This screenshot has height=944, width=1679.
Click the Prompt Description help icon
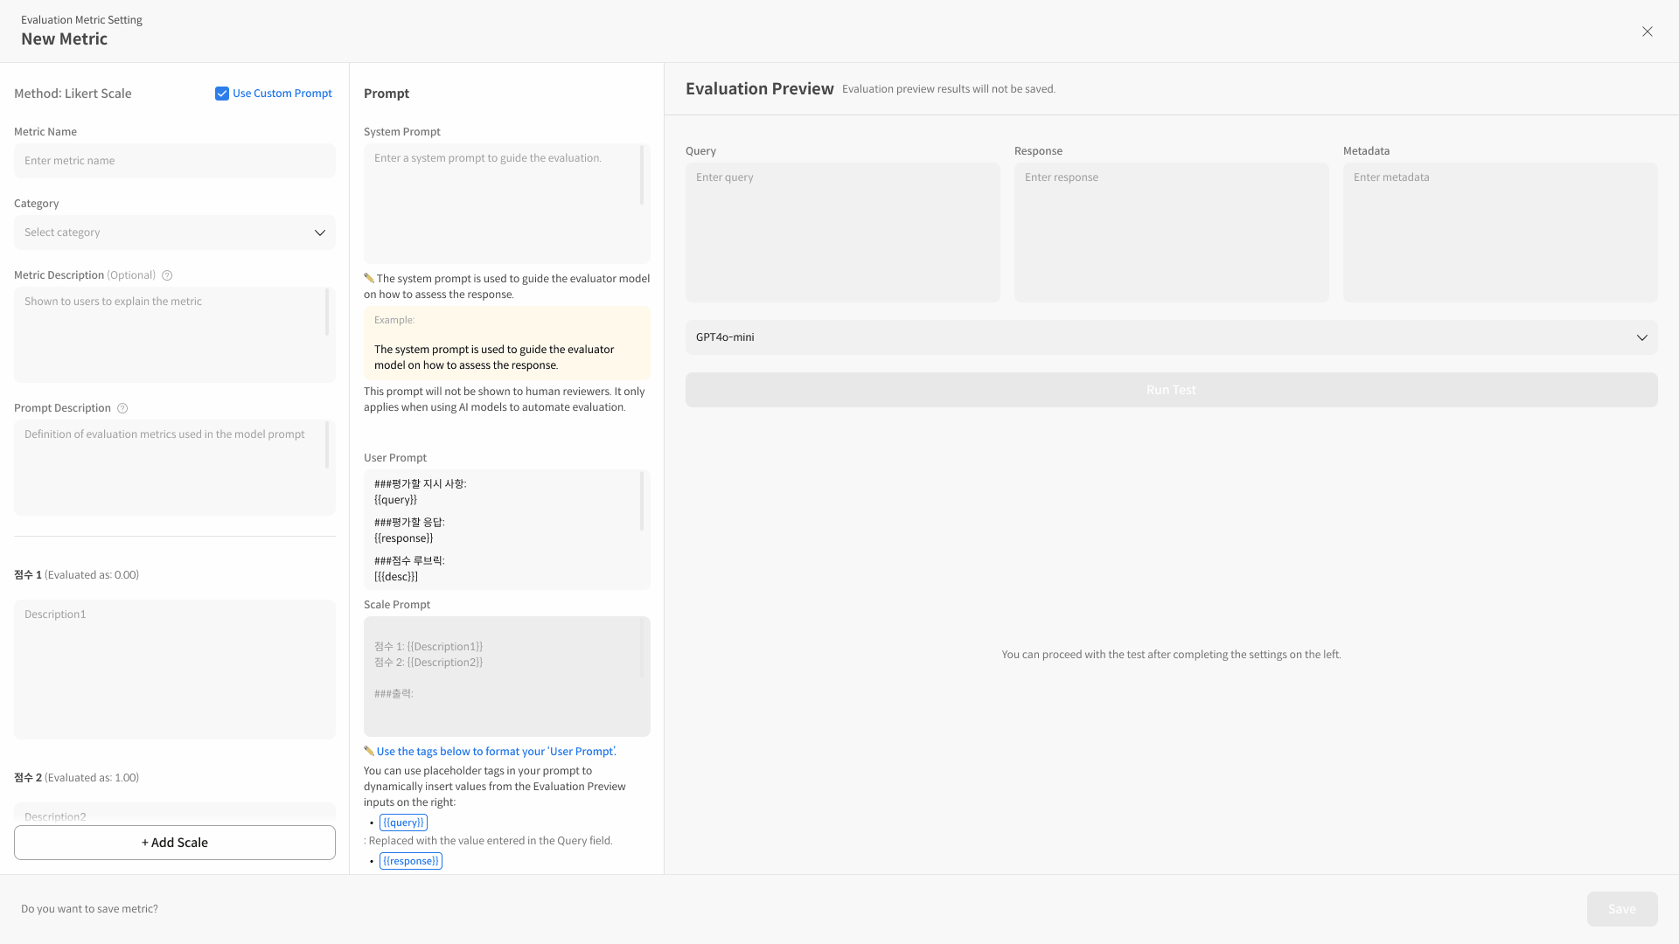(x=122, y=408)
